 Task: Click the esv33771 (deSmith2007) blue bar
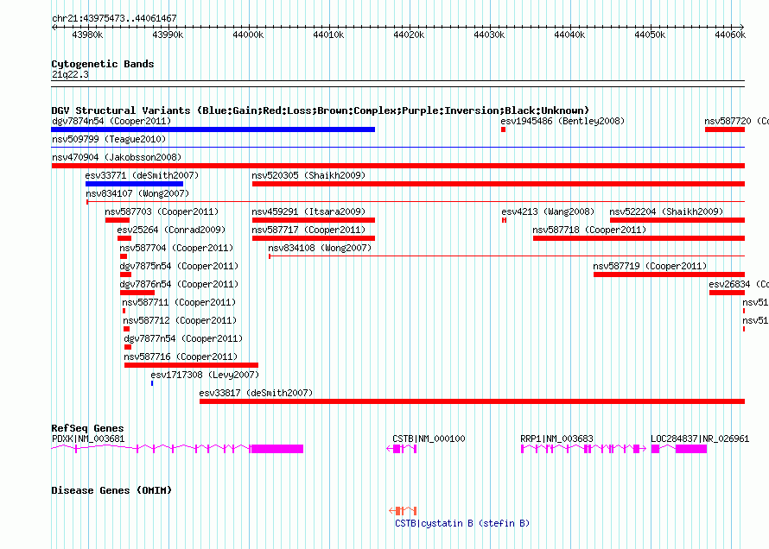135,184
